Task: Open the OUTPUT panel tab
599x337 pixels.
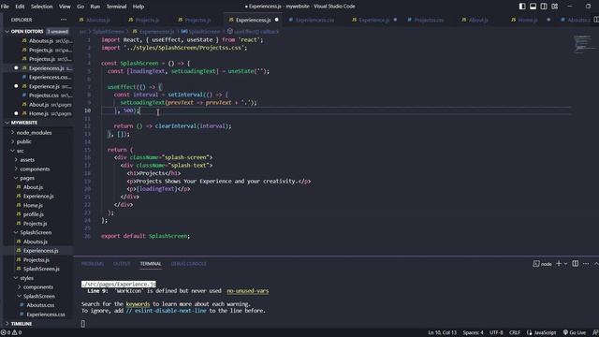Action: 122,264
